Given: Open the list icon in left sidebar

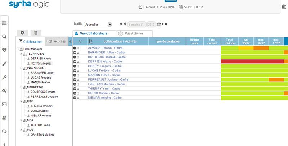Looking at the screenshot, I should pyautogui.click(x=4, y=23).
